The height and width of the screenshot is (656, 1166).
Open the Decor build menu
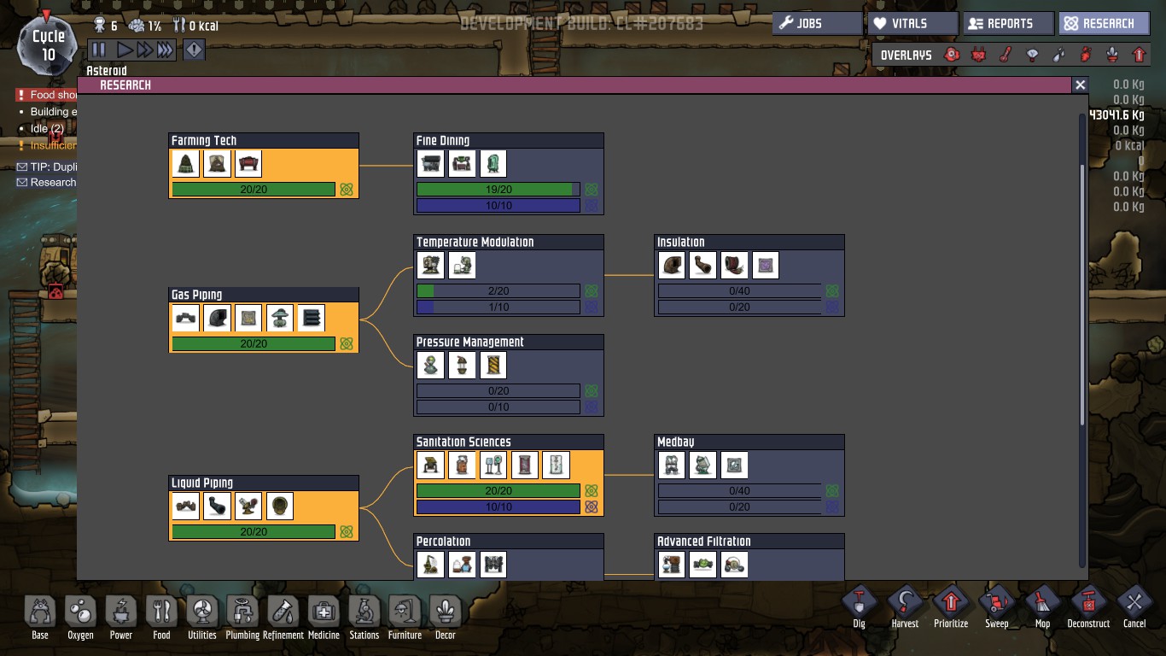point(446,618)
